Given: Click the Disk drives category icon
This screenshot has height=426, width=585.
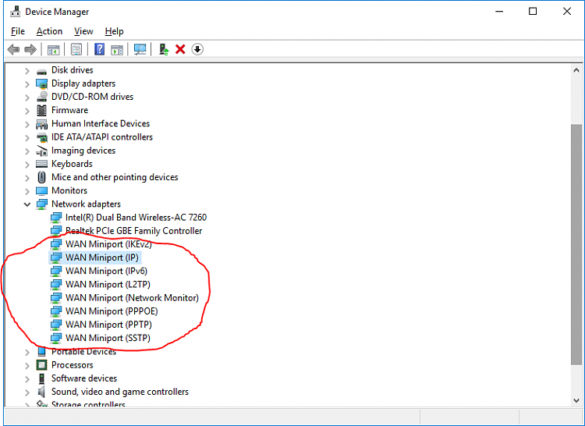Looking at the screenshot, I should coord(42,70).
